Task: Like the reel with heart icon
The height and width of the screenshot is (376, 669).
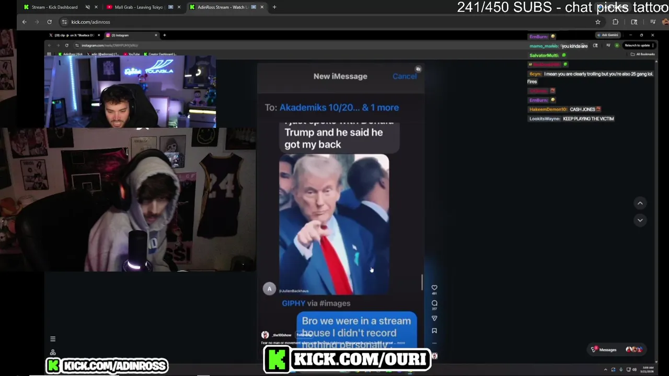Action: coord(434,288)
